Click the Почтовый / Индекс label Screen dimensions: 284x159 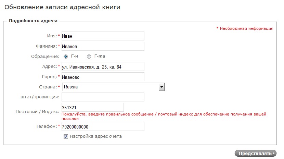38,112
